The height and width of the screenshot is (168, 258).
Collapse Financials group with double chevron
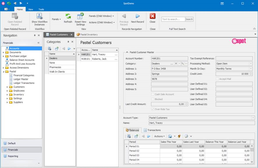(39, 43)
